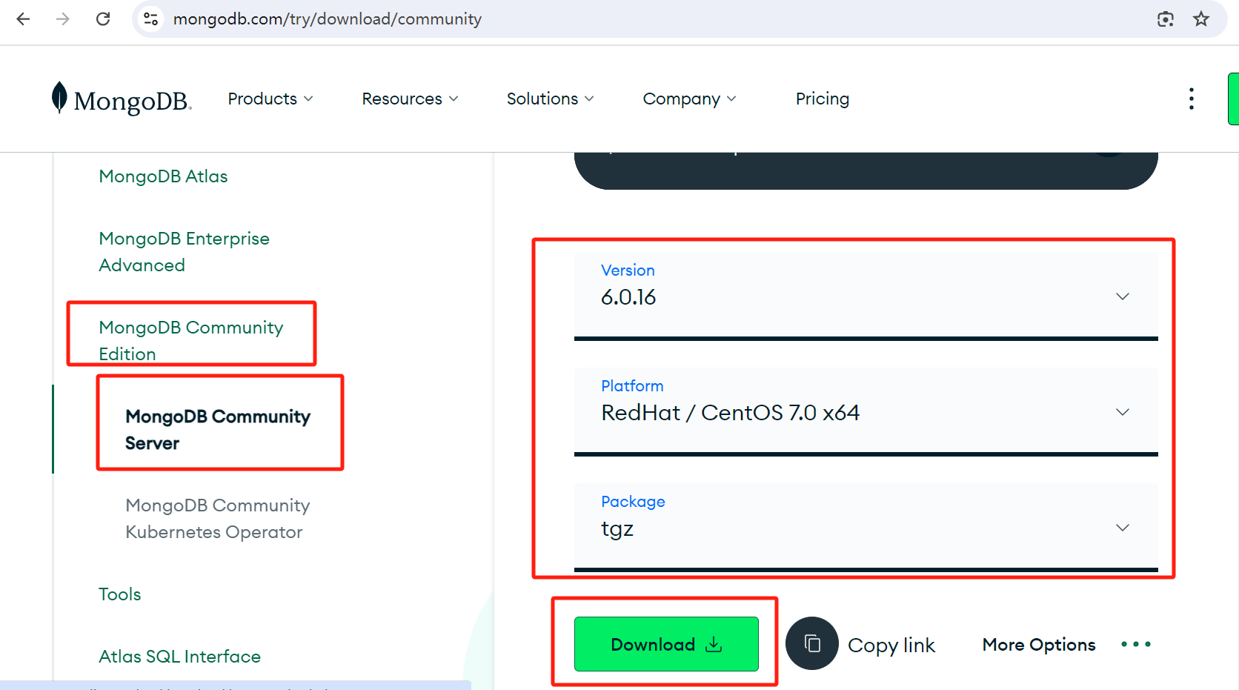Image resolution: width=1239 pixels, height=690 pixels.
Task: Reload the MongoDB download page
Action: click(103, 19)
